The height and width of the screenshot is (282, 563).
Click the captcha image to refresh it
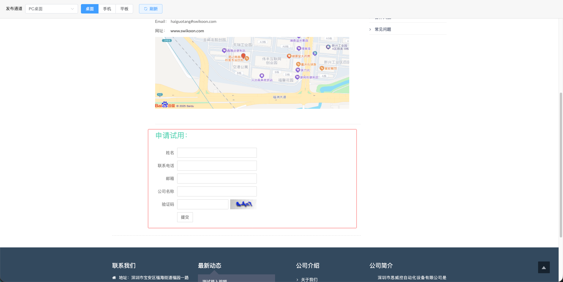tap(243, 204)
